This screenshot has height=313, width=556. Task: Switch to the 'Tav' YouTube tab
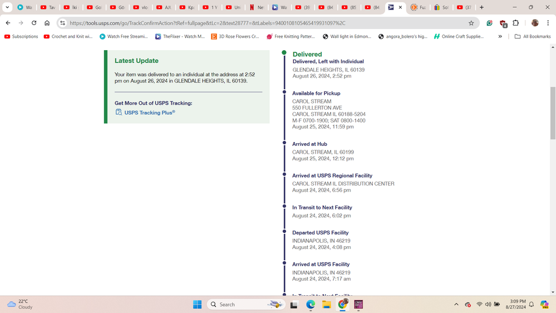click(48, 7)
